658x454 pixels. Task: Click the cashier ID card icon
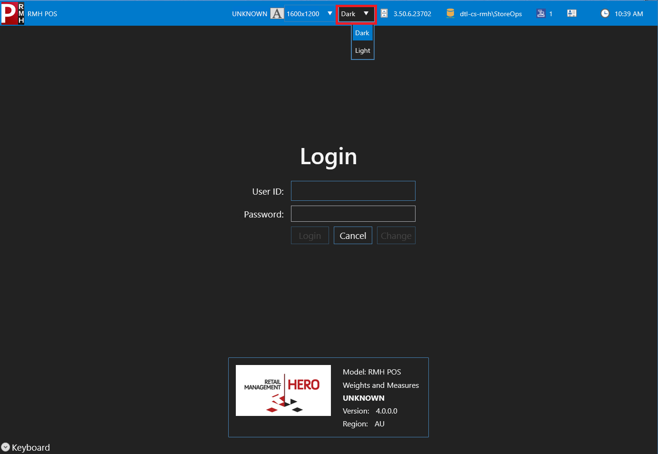[x=572, y=13]
